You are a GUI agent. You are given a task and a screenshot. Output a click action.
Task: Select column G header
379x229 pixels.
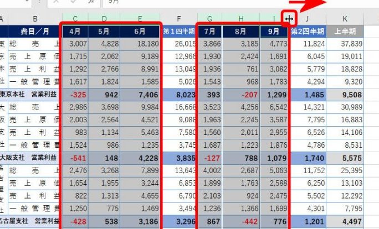tap(209, 19)
